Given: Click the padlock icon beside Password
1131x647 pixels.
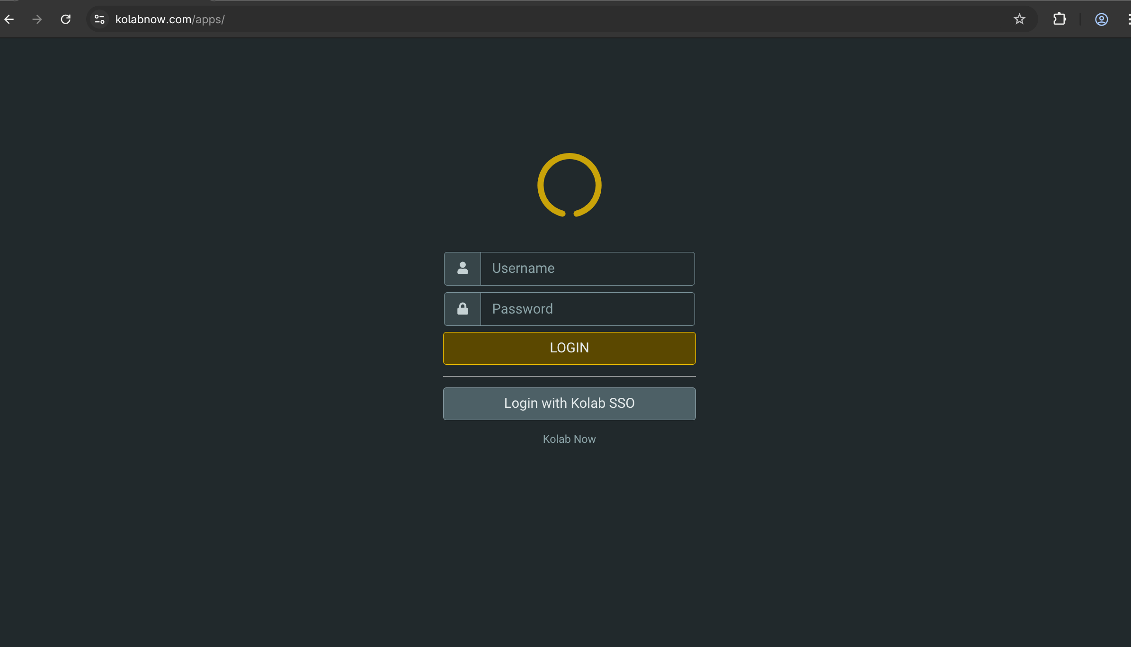Looking at the screenshot, I should tap(463, 309).
